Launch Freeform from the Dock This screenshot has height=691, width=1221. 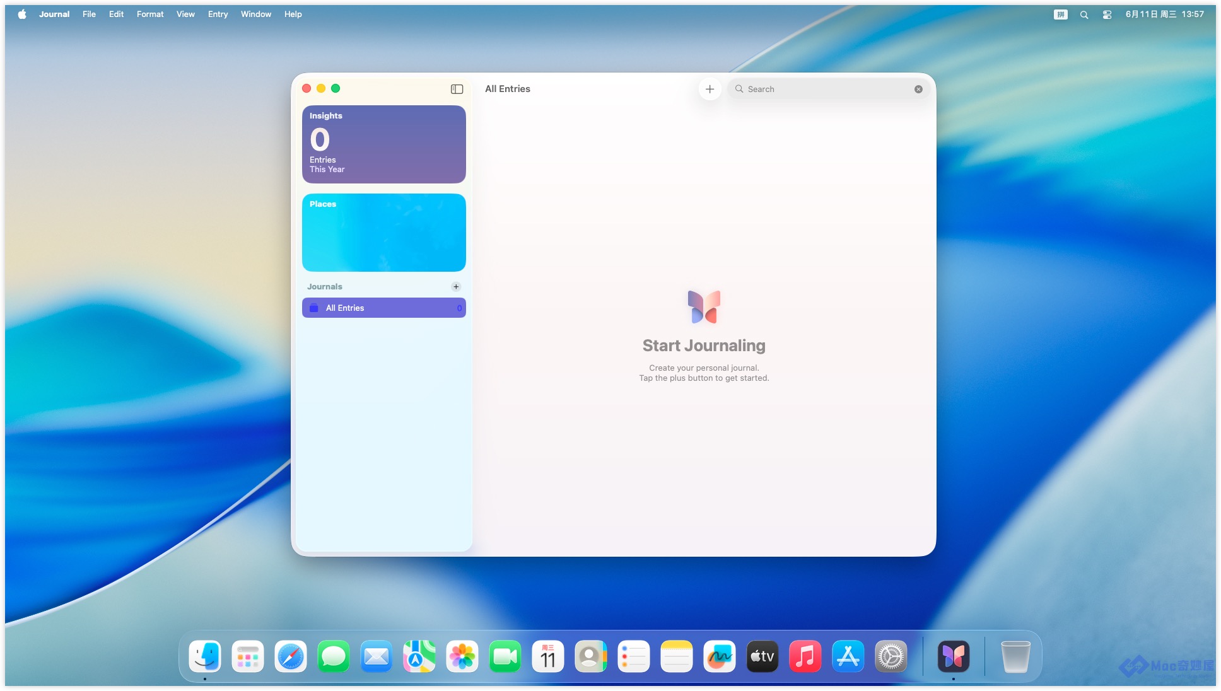(720, 656)
